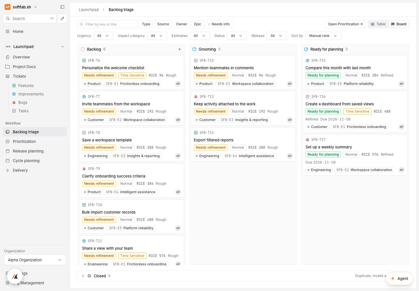
Task: Focus the Filter by key or title field
Action: point(107,24)
